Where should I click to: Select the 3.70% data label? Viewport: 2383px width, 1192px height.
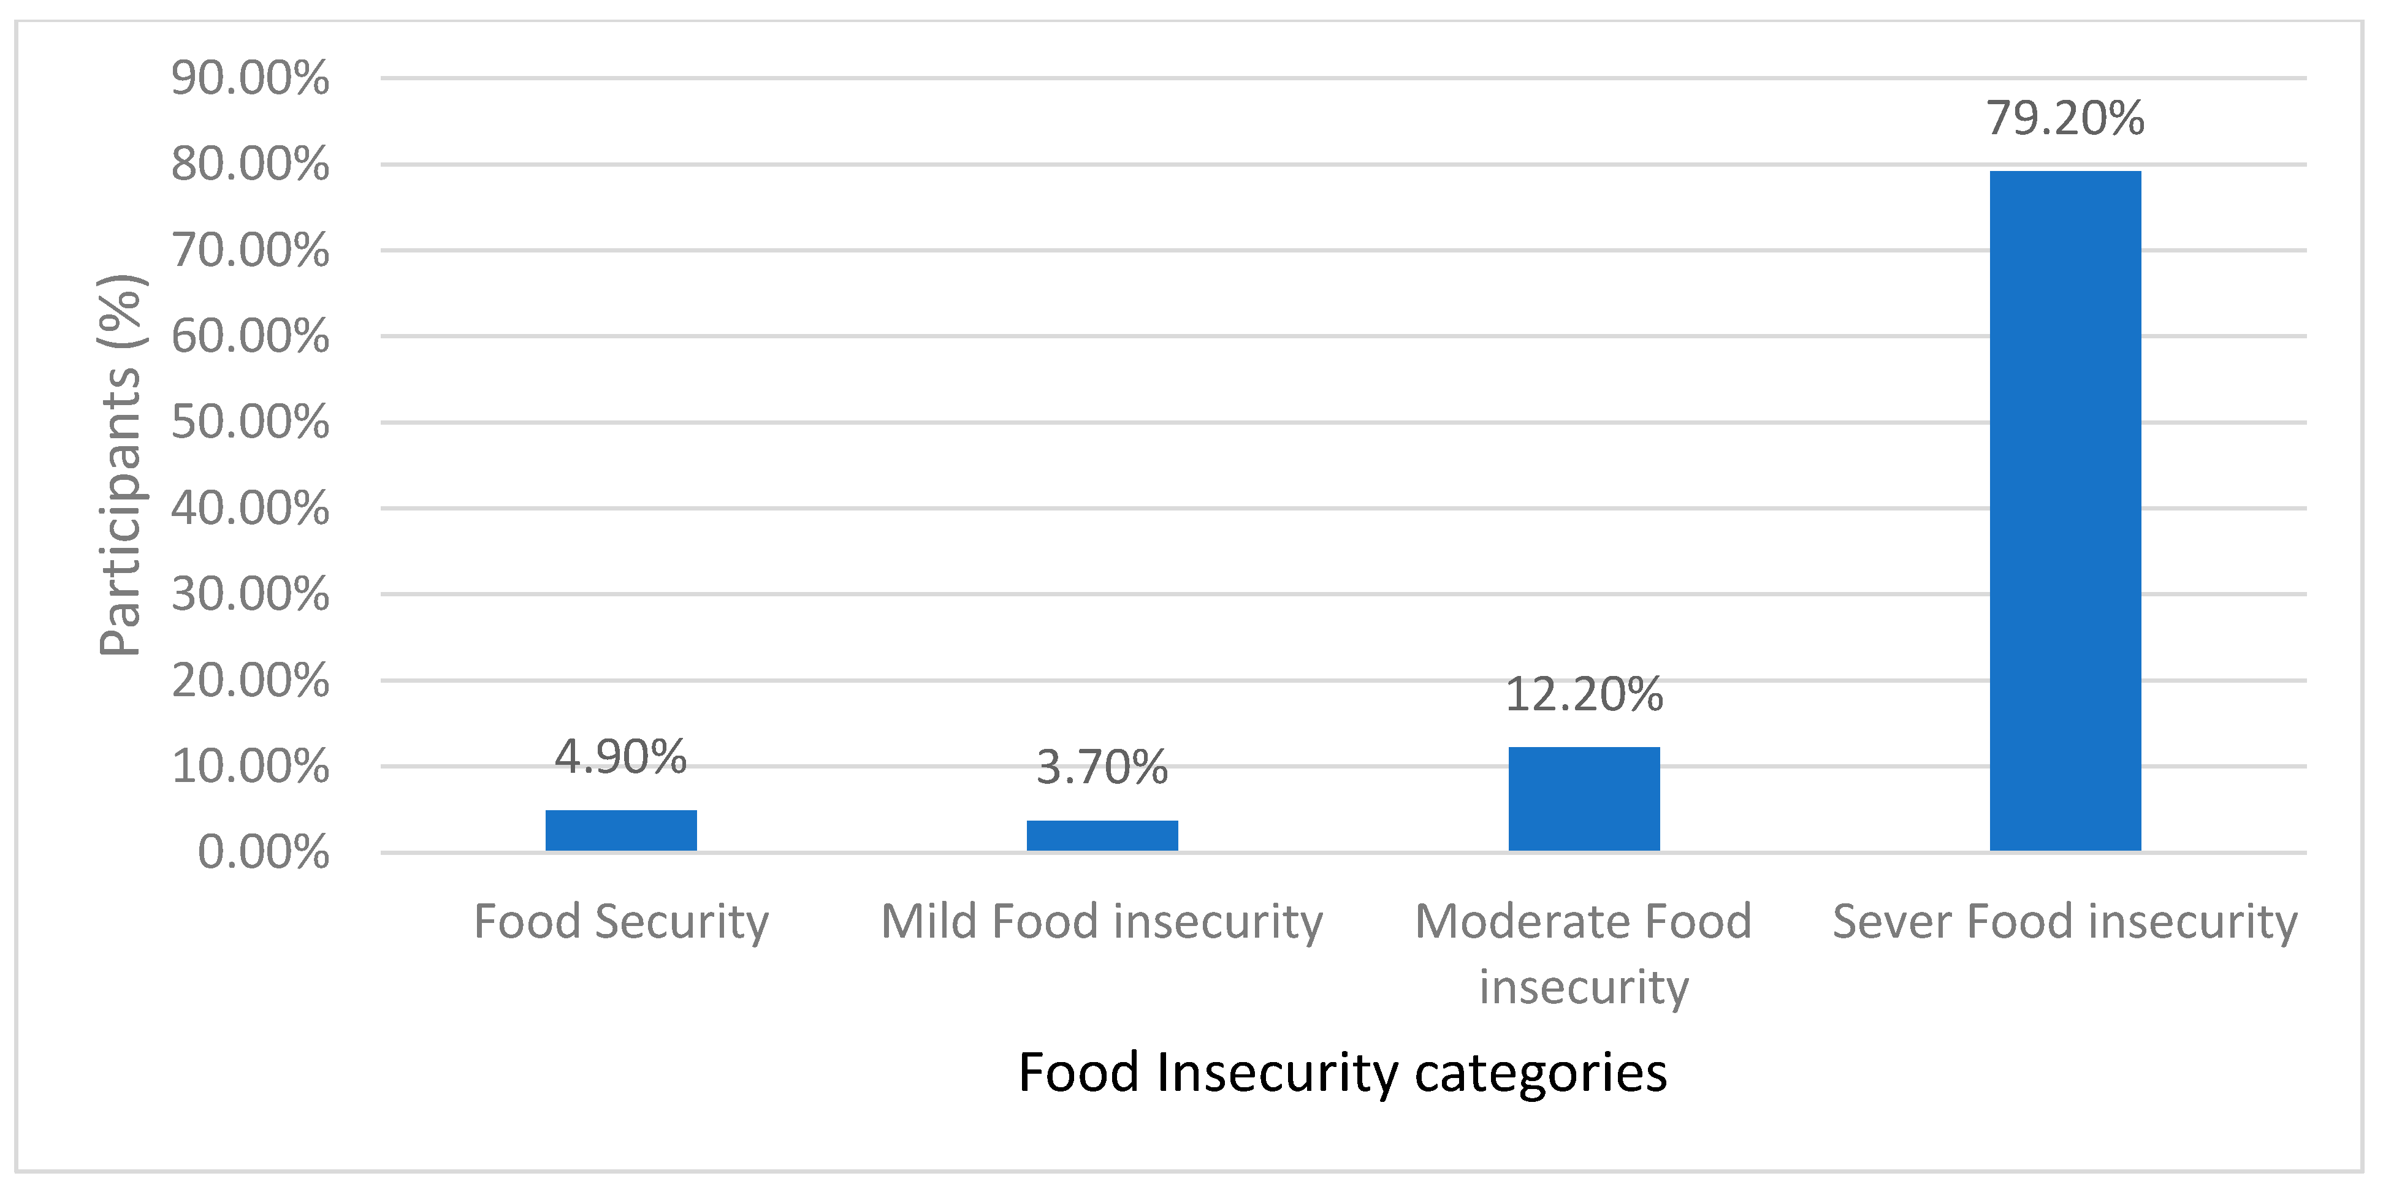[x=1102, y=767]
